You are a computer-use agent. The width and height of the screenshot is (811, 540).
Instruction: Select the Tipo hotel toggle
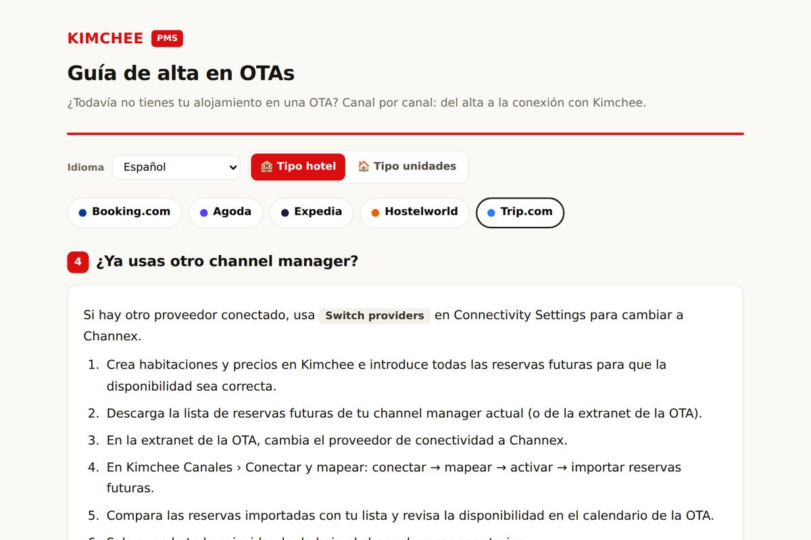tap(298, 167)
